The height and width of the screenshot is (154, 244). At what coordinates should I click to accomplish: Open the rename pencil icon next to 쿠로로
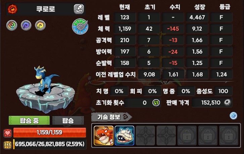coord(79,9)
